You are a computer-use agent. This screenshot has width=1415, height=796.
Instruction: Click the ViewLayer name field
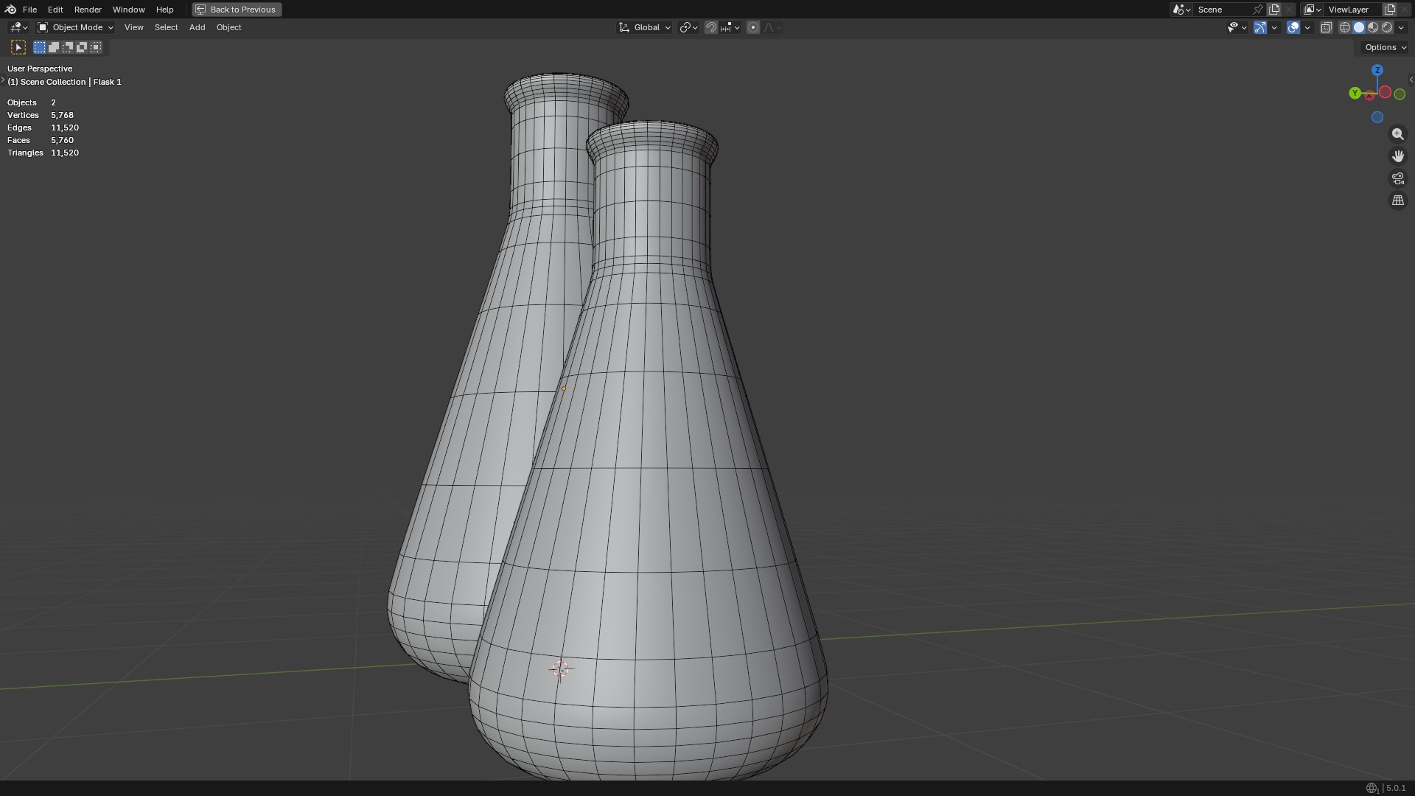(x=1353, y=10)
